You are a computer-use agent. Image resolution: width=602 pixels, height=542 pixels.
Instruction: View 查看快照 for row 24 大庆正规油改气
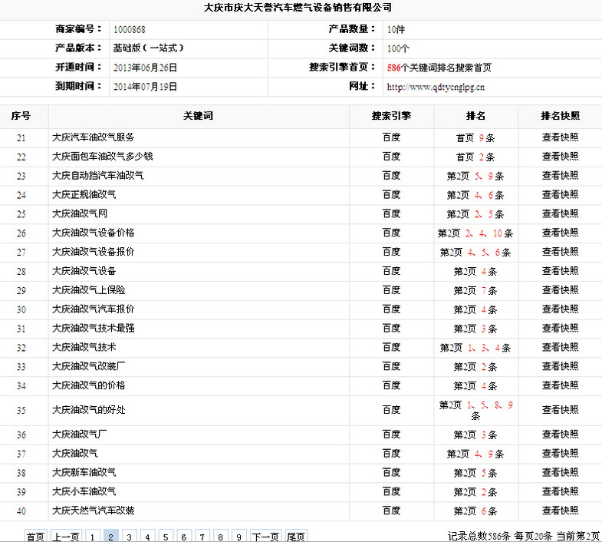[x=560, y=195]
